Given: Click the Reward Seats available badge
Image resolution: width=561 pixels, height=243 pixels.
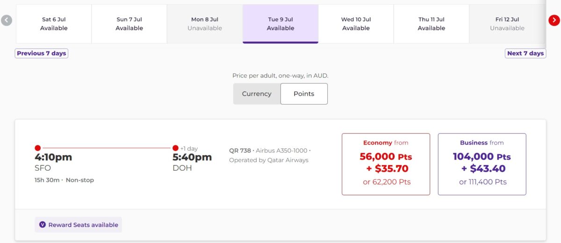Looking at the screenshot, I should coord(79,225).
